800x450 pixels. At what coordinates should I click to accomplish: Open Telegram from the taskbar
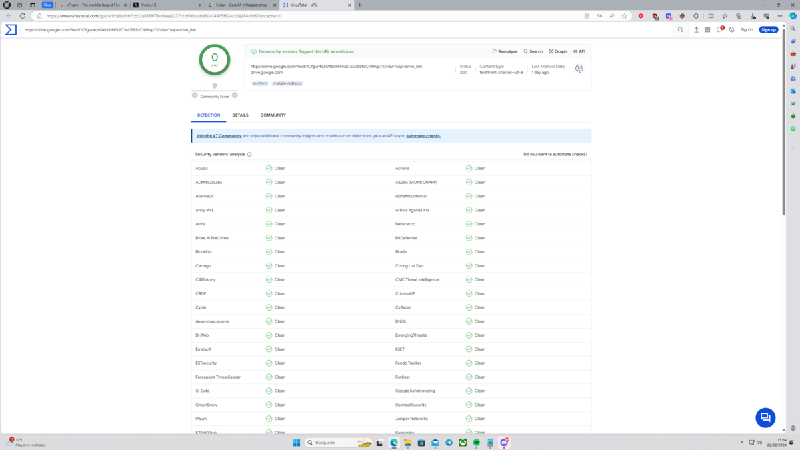(x=449, y=443)
